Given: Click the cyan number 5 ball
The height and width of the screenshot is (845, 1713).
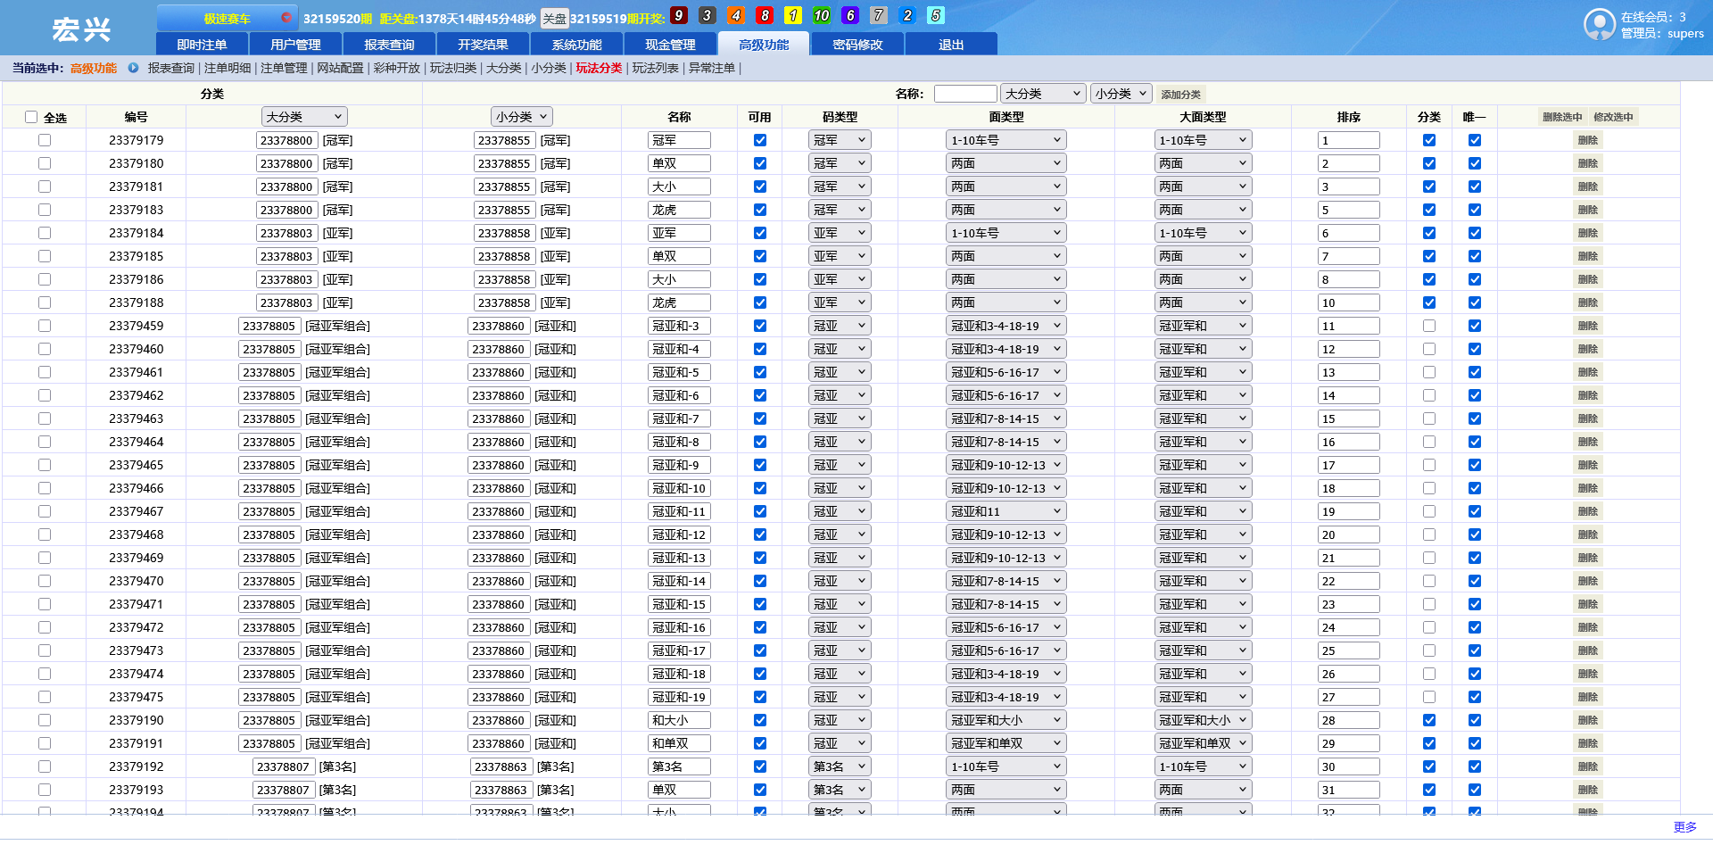Looking at the screenshot, I should (x=936, y=15).
